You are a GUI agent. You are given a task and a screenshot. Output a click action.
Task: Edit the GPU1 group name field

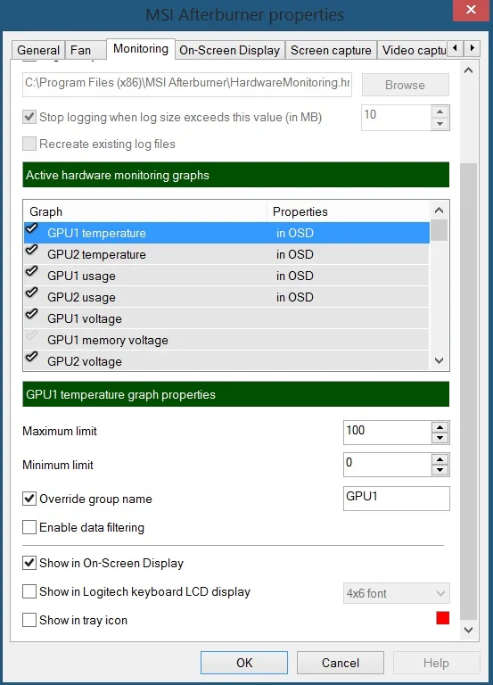pyautogui.click(x=397, y=499)
